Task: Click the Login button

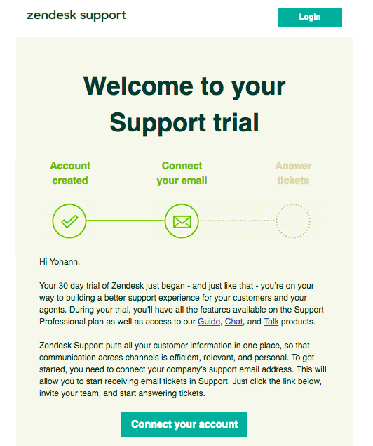Action: coord(310,18)
